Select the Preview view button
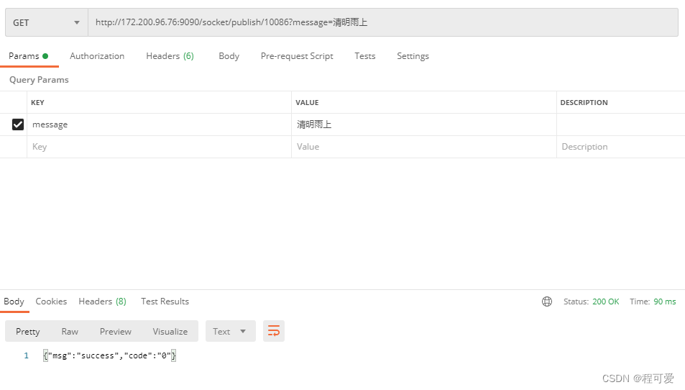This screenshot has width=685, height=390. 115,332
